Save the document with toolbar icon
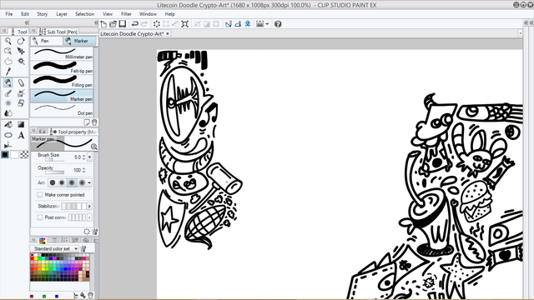Image resolution: width=534 pixels, height=300 pixels. tap(123, 24)
